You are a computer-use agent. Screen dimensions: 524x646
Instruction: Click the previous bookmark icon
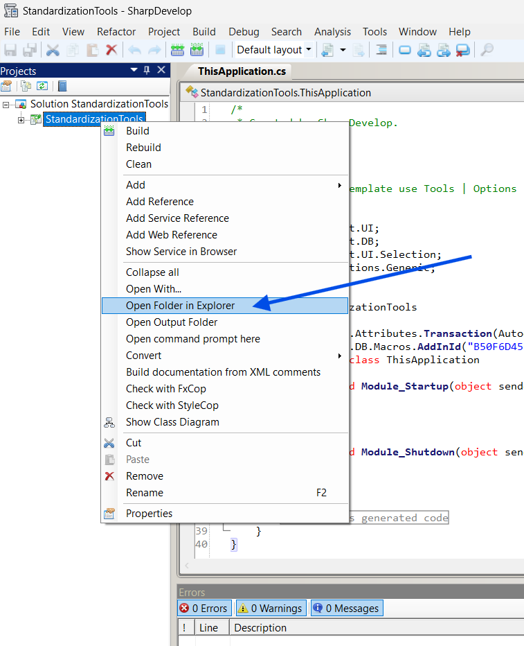(x=424, y=50)
